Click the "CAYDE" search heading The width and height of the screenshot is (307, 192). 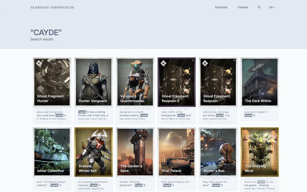tap(46, 32)
